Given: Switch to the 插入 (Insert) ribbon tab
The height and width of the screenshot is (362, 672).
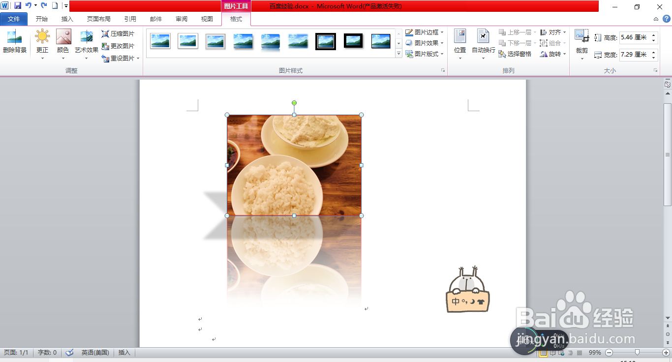Looking at the screenshot, I should pyautogui.click(x=67, y=19).
